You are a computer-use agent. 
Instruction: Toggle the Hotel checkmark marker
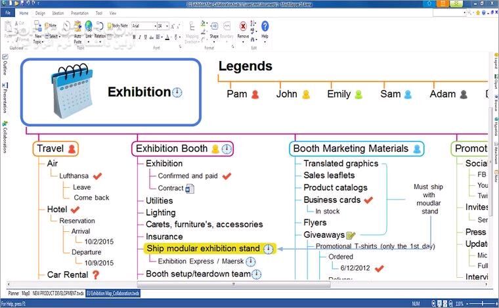74,209
